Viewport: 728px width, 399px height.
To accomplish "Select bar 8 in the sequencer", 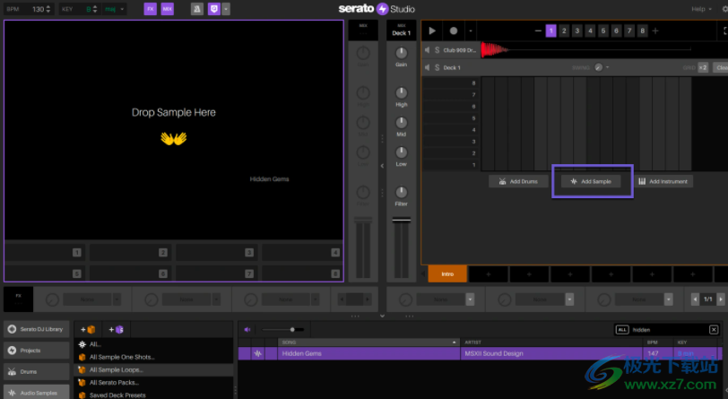I will 643,30.
